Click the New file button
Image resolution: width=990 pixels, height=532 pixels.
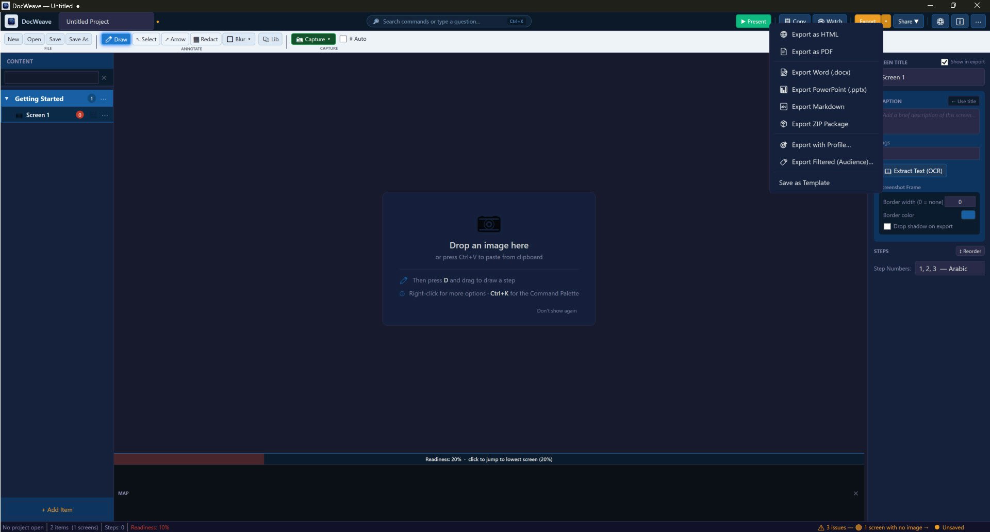click(13, 39)
